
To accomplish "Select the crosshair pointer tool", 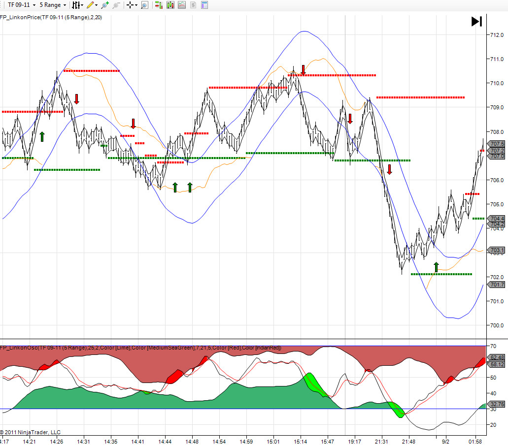I will coord(130,5).
